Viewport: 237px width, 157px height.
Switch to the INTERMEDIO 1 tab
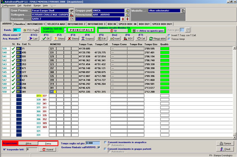[x=36, y=24]
